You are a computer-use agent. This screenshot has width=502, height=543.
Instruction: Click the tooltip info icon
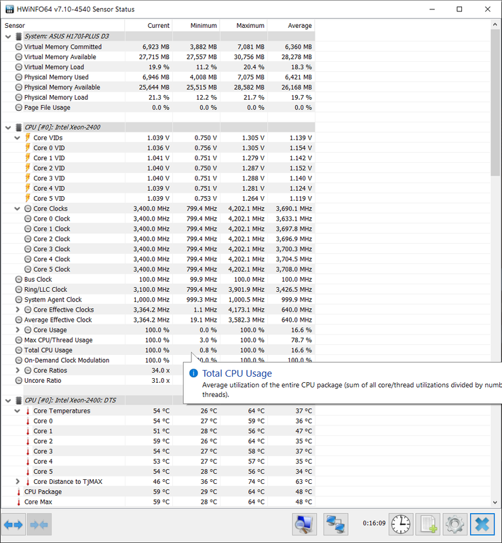[x=193, y=373]
